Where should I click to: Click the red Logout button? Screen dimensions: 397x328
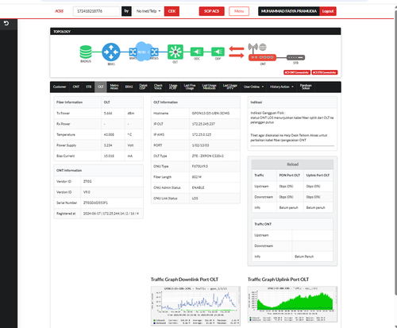328,11
